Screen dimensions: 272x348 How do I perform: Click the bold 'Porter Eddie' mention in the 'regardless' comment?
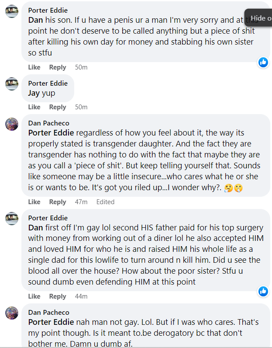pyautogui.click(x=50, y=133)
